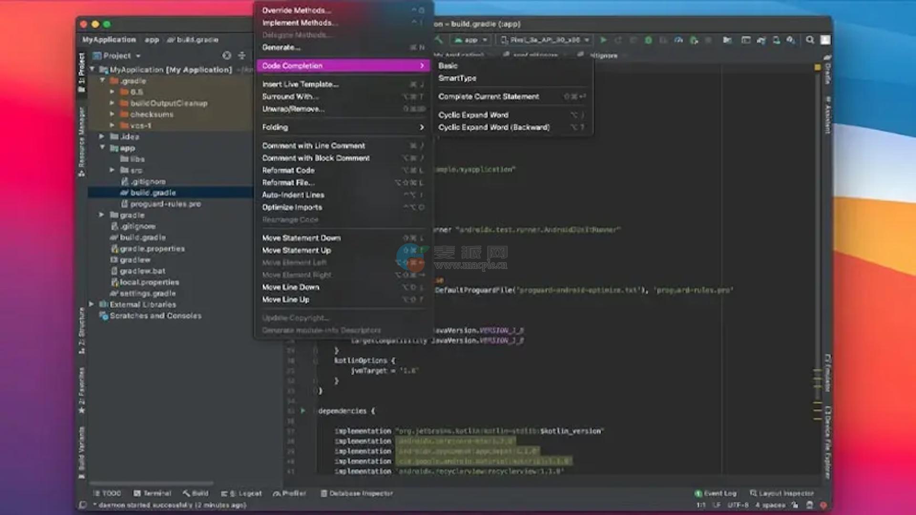Expand External Libraries node
This screenshot has height=515, width=916.
[91, 304]
